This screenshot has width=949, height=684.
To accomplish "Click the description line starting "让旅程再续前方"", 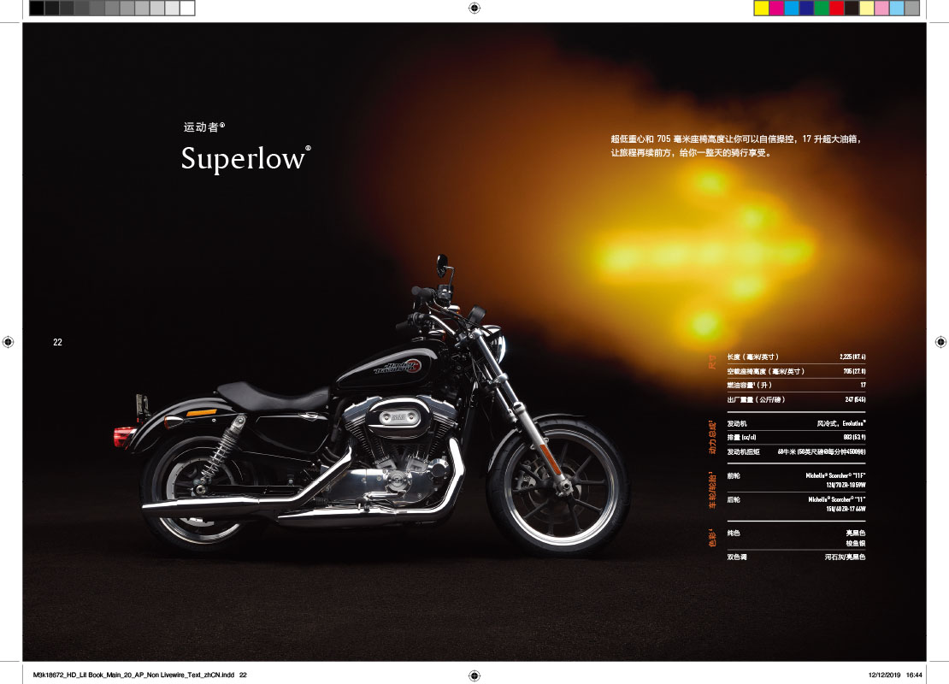I will click(691, 152).
